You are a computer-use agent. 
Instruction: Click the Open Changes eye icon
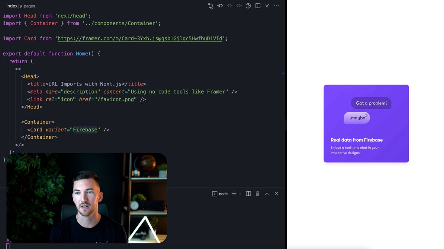(x=220, y=6)
